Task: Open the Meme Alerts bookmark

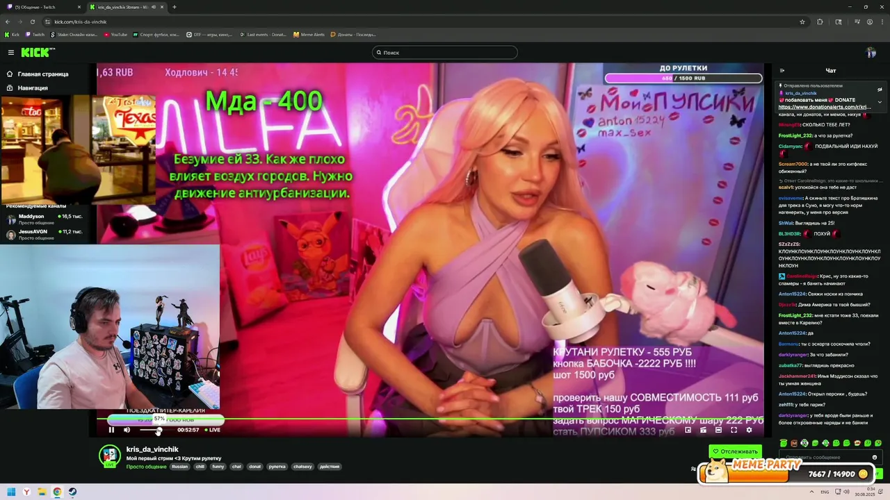Action: 309,34
